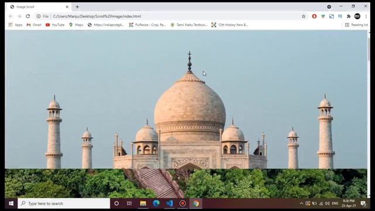Open Visual Studio Code from the taskbar

coord(169,203)
